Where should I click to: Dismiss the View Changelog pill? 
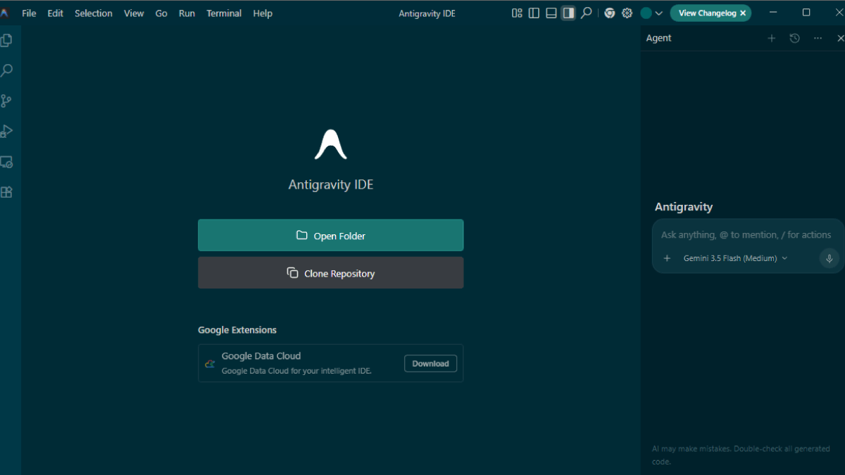tap(743, 13)
